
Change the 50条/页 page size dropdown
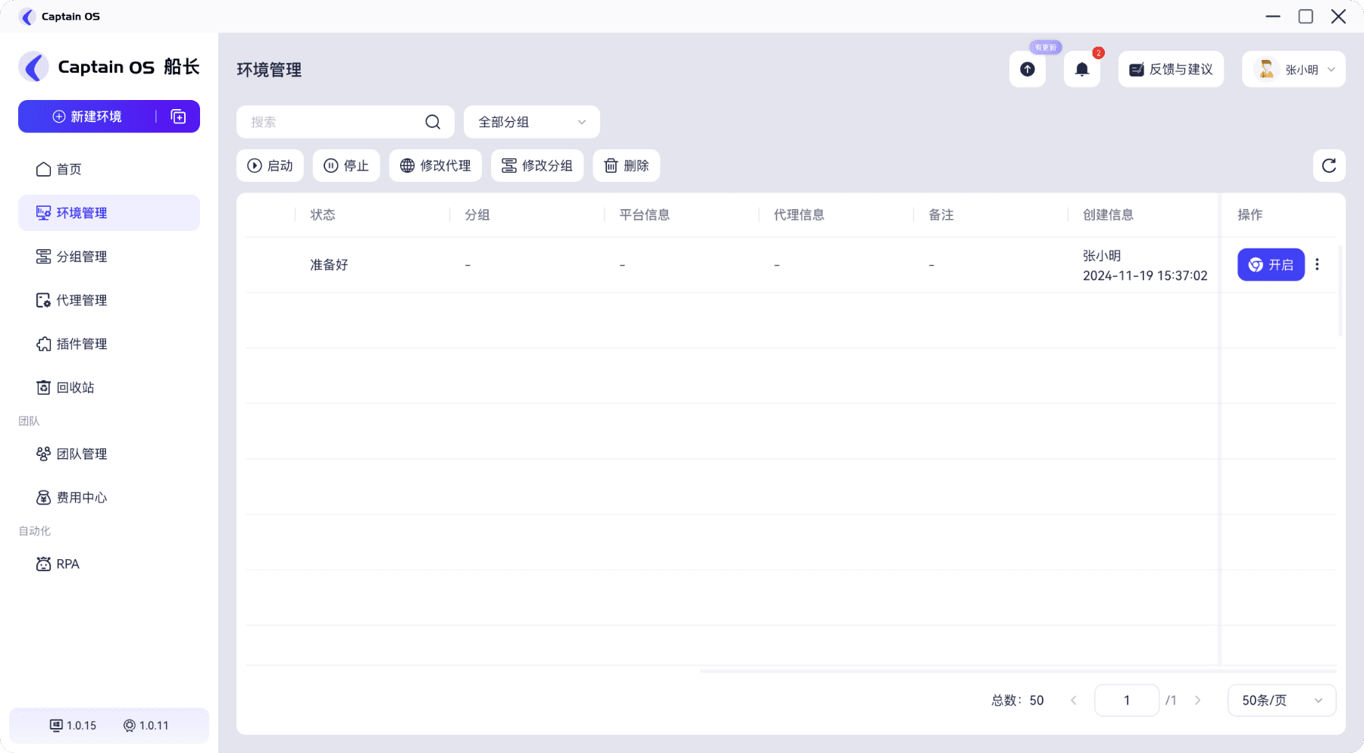coord(1281,701)
